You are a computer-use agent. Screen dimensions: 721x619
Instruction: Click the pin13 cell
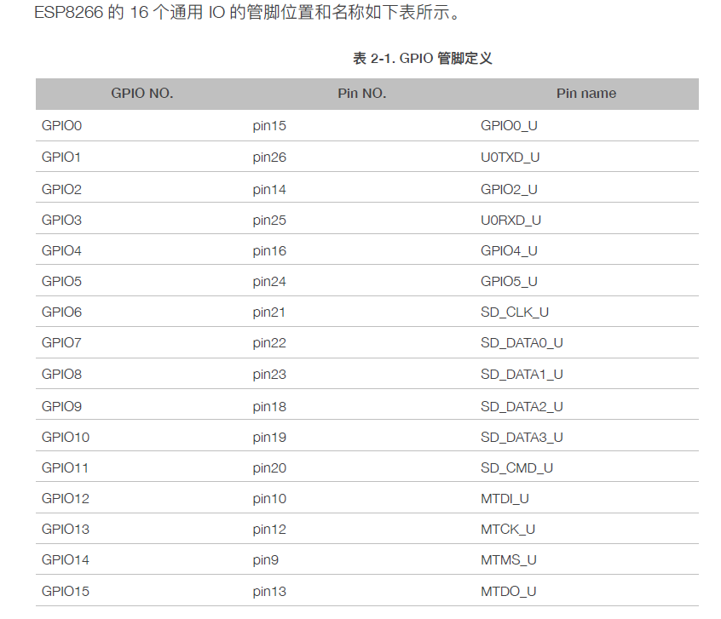click(x=269, y=592)
